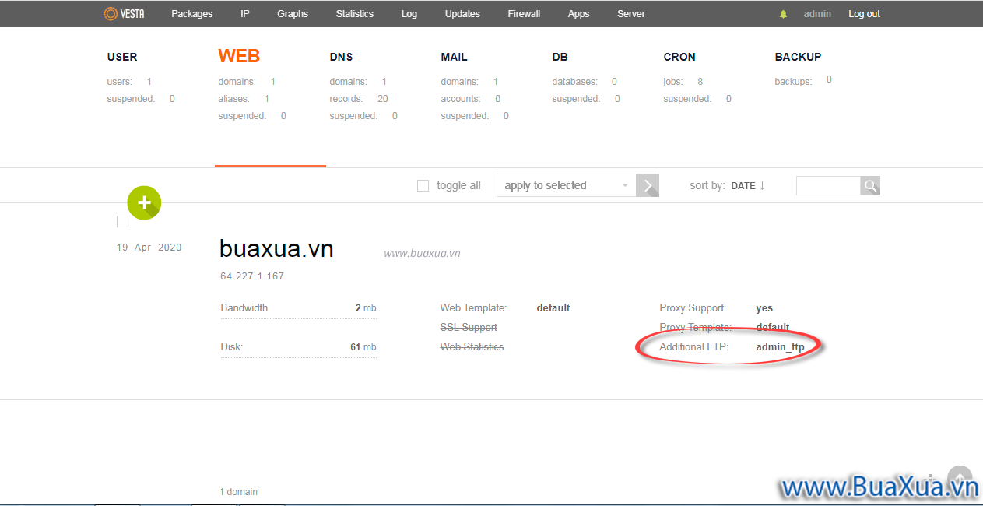This screenshot has width=983, height=506.
Task: Switch to the MAIL tab
Action: tap(454, 57)
